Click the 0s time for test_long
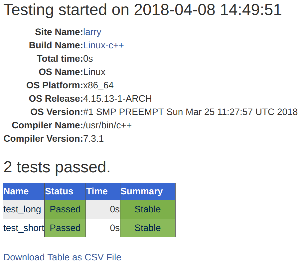This screenshot has width=301, height=264. point(115,209)
